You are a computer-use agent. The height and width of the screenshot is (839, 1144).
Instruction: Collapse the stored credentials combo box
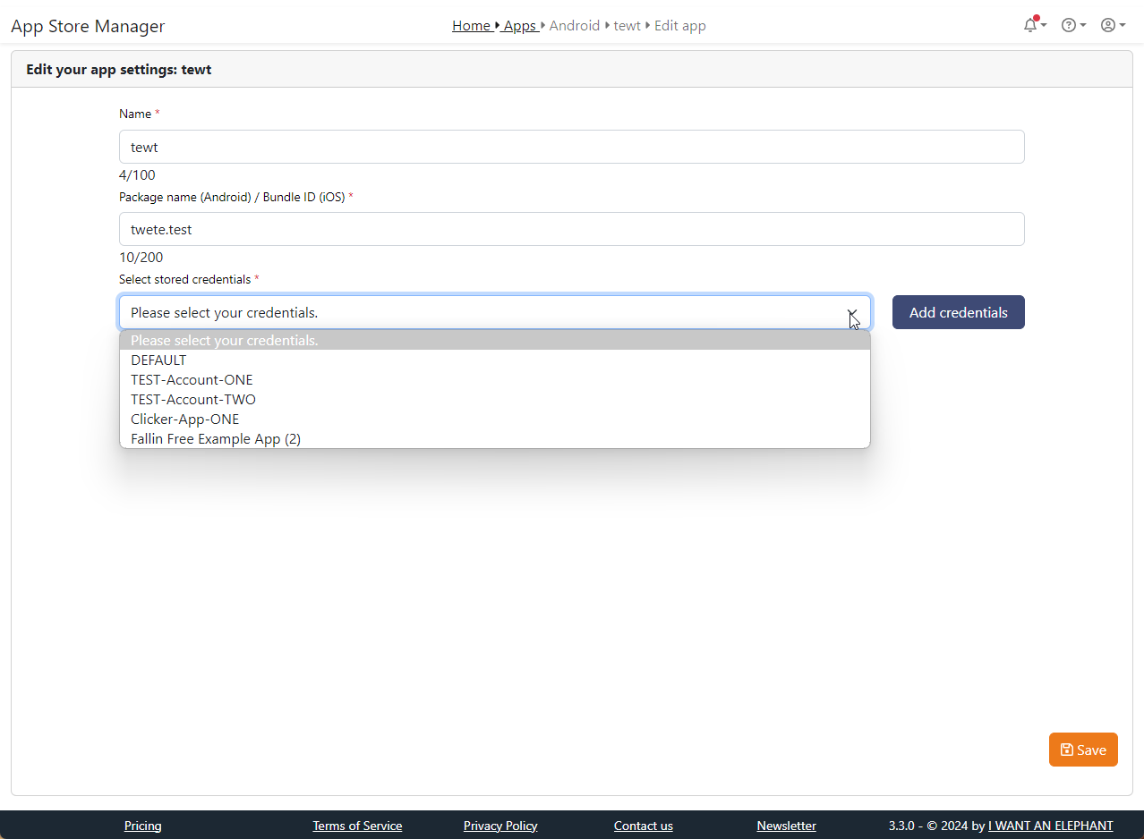494,312
